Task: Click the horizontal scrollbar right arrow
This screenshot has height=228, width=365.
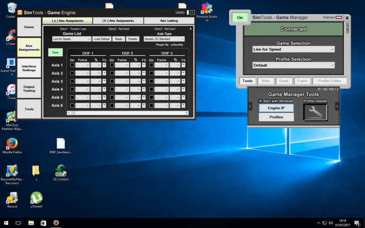Action: (187, 113)
